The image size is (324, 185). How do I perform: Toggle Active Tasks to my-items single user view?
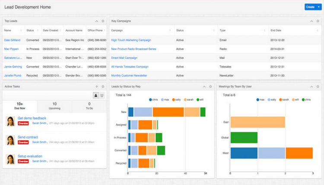96,95
